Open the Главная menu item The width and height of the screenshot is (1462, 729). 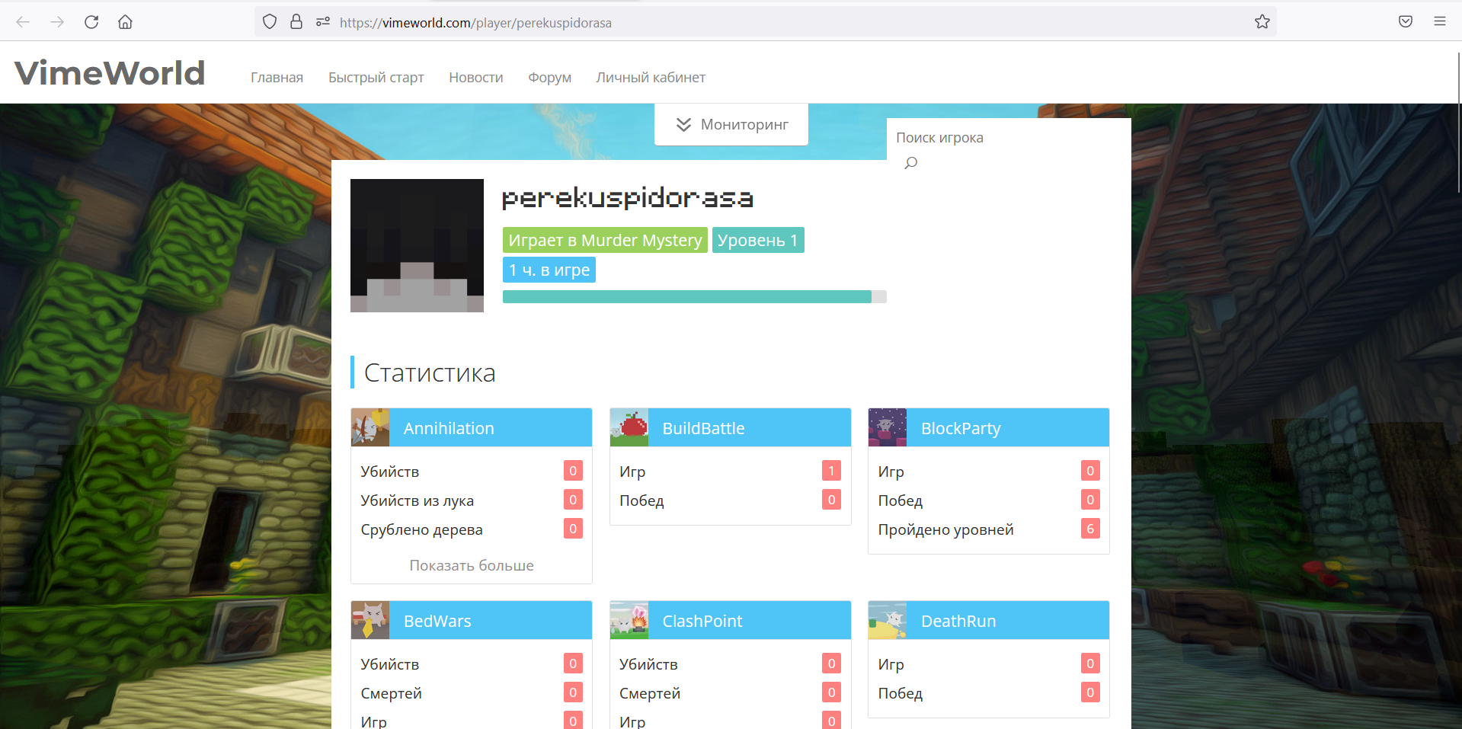point(277,78)
